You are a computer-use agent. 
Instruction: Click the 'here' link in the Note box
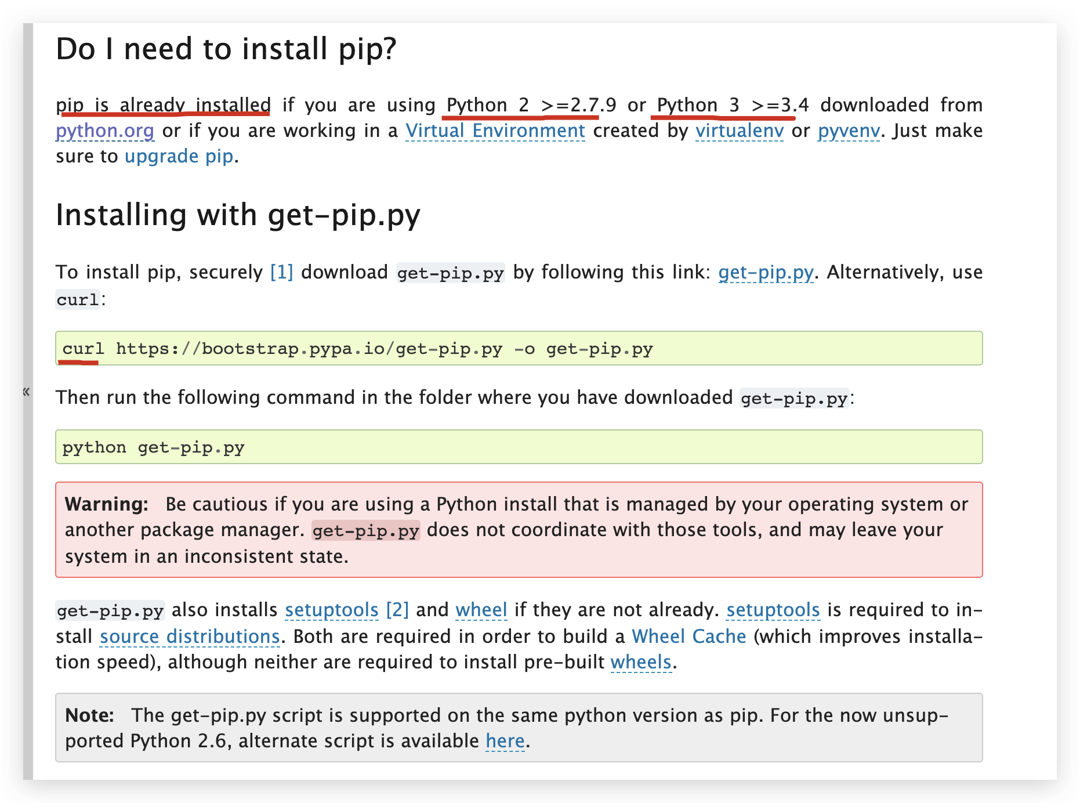(505, 741)
